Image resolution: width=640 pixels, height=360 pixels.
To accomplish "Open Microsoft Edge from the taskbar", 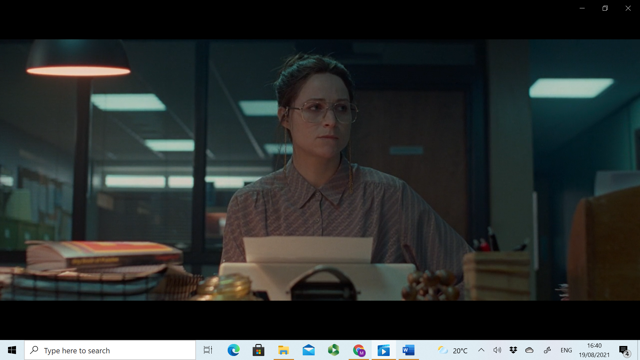I will pos(233,350).
